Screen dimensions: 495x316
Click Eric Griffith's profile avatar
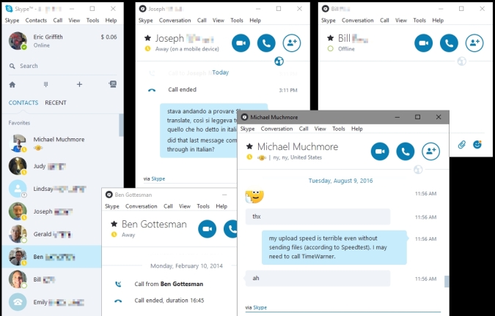tap(18, 41)
